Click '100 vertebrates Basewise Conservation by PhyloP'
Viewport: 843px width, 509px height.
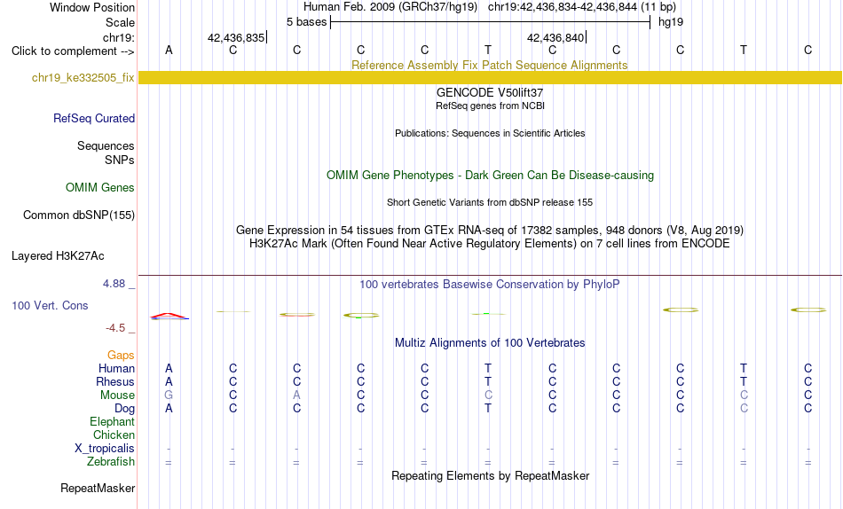click(x=490, y=285)
